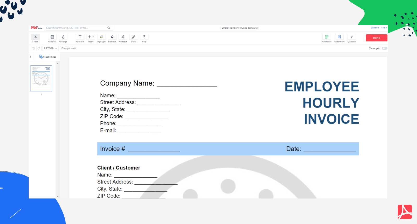The height and width of the screenshot is (224, 417).
Task: Expand the Fit Width zoom dropdown
Action: (51, 48)
